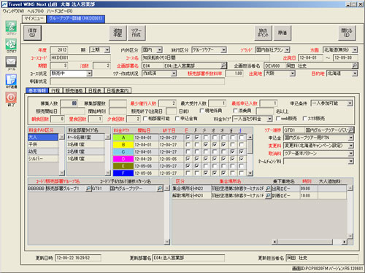The width and height of the screenshot is (365, 273).
Task: Click scroll-down arrow of fare pattern table
Action: pos(250,173)
